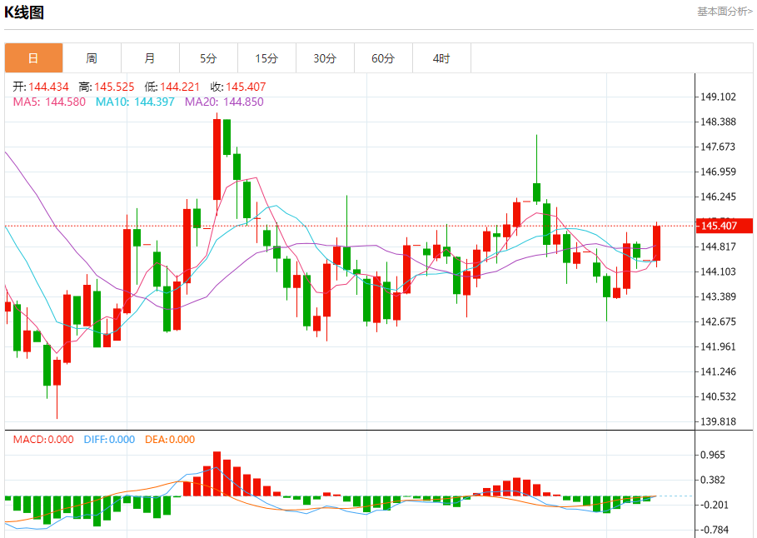
Task: Switch to the 月 monthly tab
Action: point(150,58)
